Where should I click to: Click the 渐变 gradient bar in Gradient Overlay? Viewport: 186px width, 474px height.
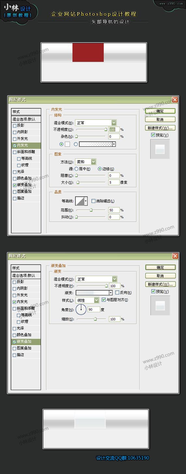[92, 293]
